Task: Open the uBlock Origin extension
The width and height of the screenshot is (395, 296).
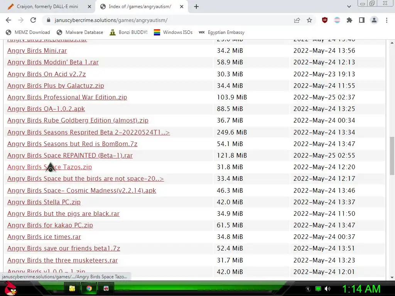Action: (x=325, y=20)
